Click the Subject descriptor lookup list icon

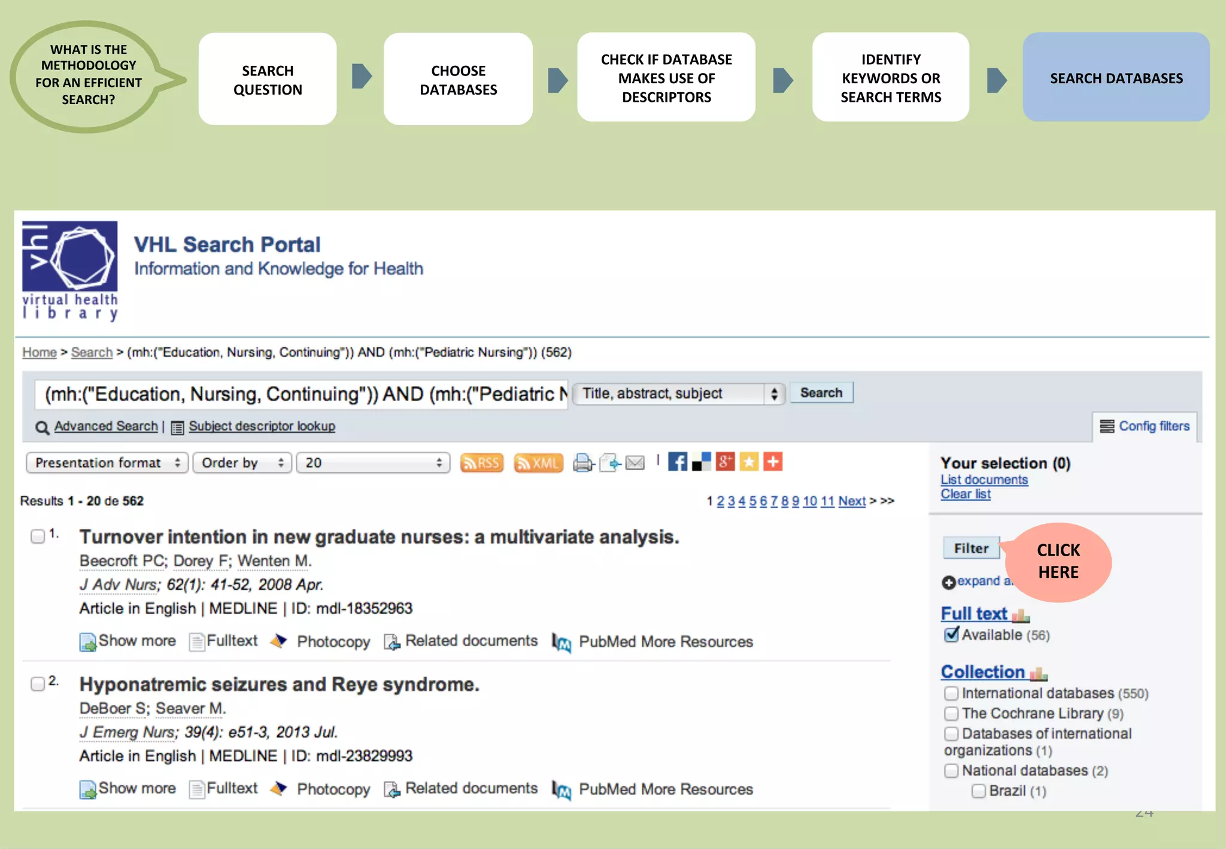[x=177, y=427]
